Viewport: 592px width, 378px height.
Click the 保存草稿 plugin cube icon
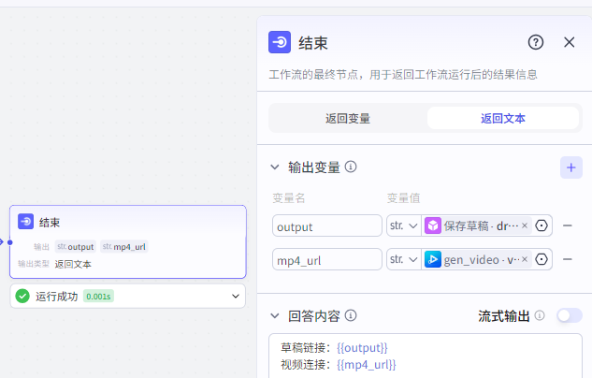tap(433, 225)
